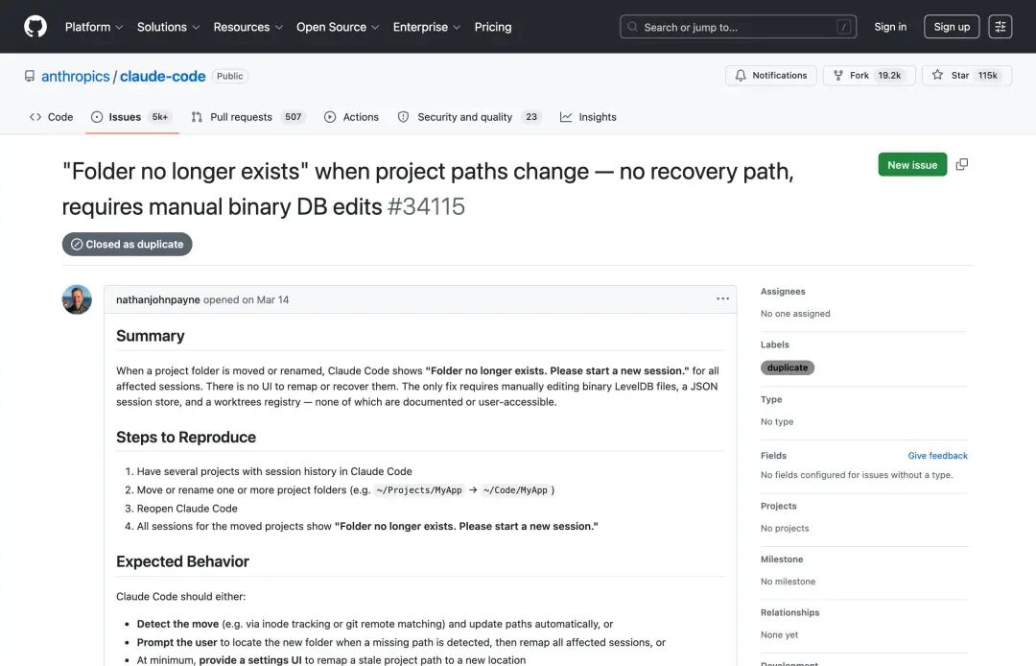Open the anthropics owner link
This screenshot has width=1036, height=666.
tap(76, 77)
